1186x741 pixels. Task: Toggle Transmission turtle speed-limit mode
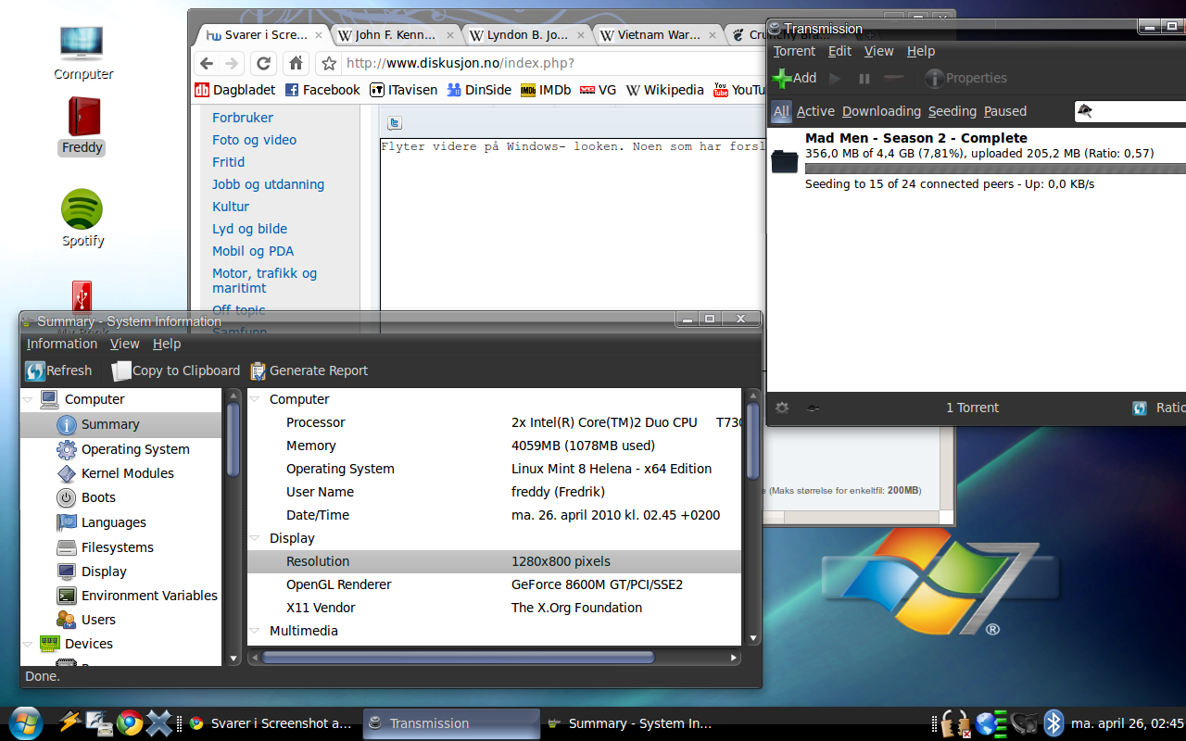[x=812, y=408]
